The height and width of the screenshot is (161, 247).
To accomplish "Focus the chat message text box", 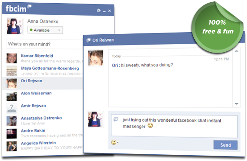I will coord(174,126).
